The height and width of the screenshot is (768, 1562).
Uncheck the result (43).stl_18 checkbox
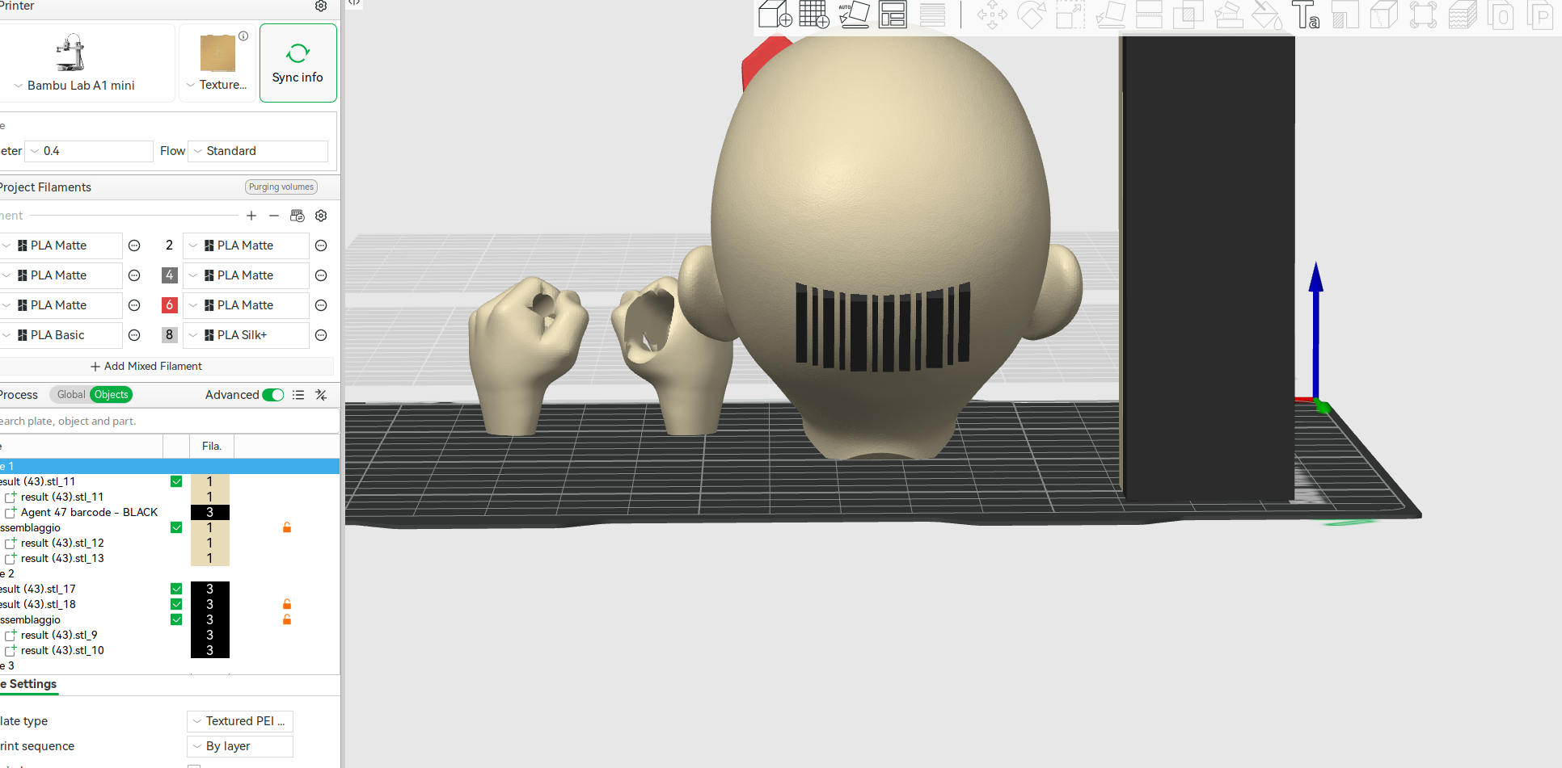pos(176,604)
